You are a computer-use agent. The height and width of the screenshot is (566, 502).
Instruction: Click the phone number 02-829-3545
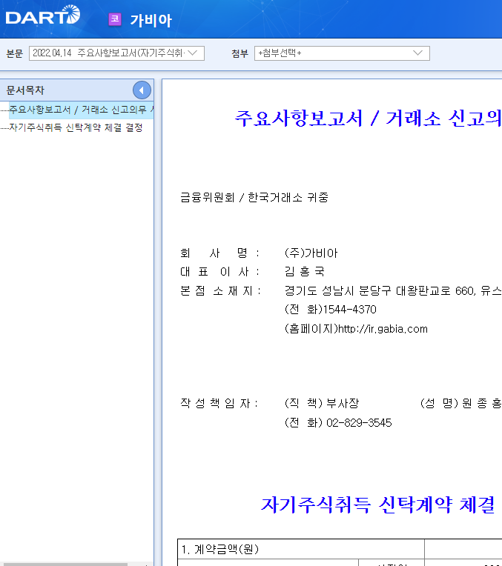359,423
